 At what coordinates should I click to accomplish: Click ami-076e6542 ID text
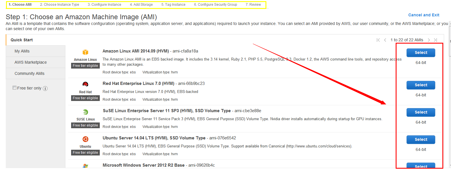222,138
